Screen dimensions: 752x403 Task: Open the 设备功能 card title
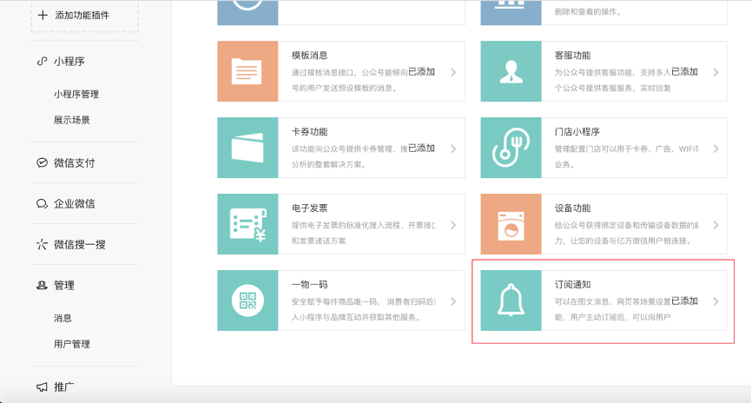click(572, 208)
